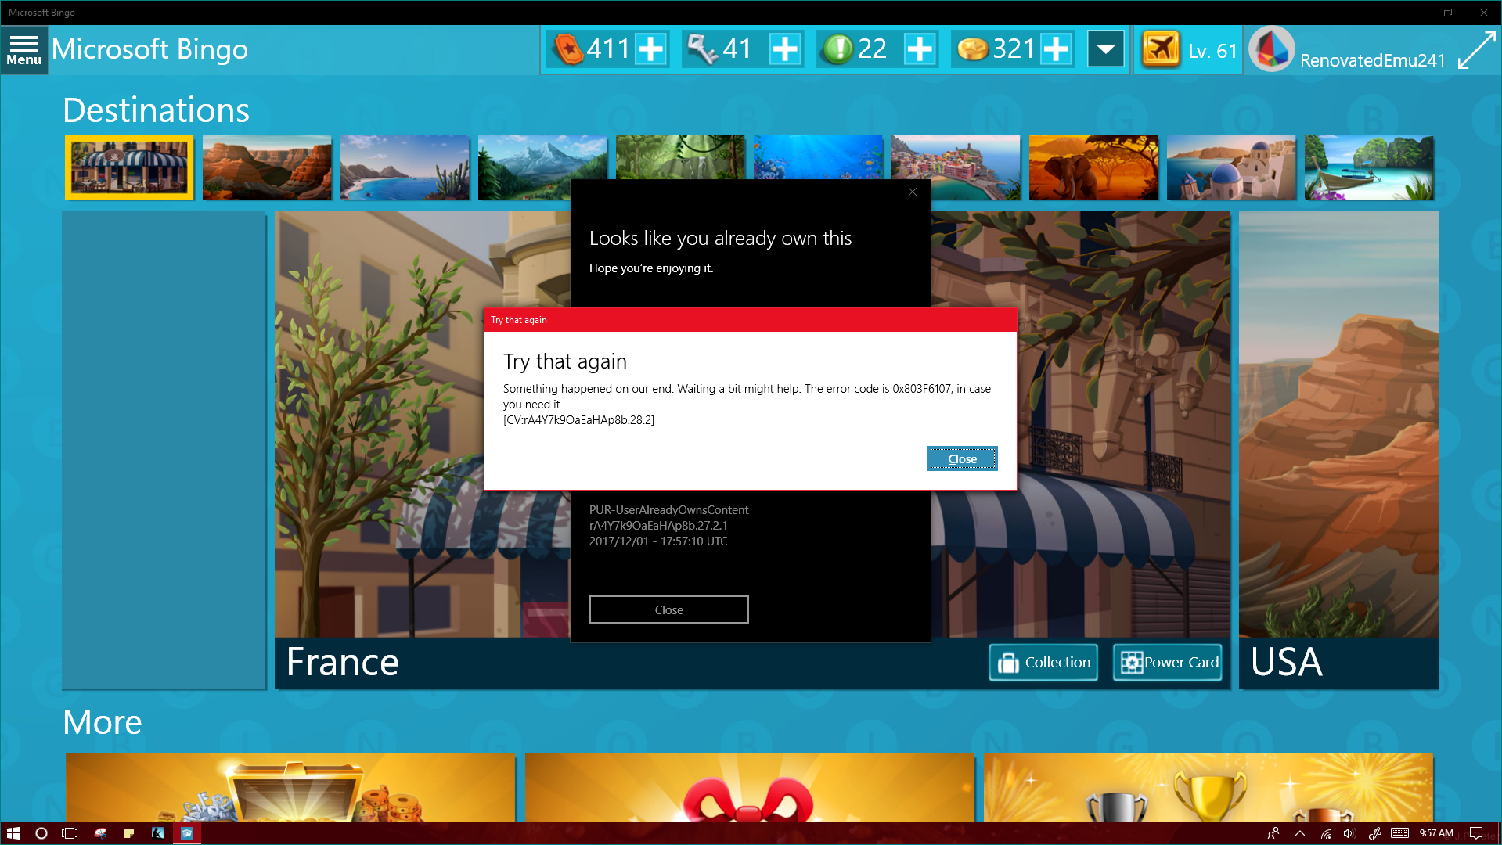
Task: Click the error code text line
Action: pos(747,396)
